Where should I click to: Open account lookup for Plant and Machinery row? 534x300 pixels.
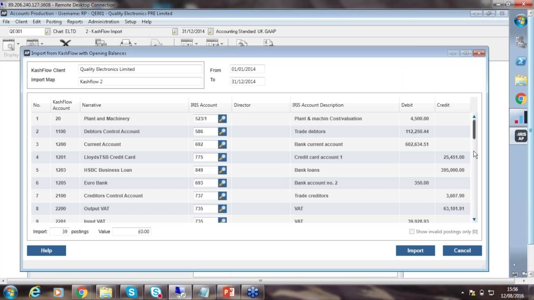point(222,119)
